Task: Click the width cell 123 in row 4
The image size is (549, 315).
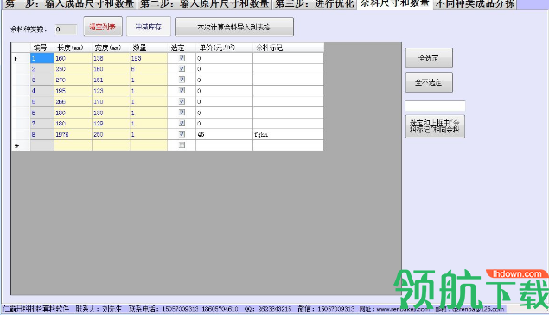Action: 111,91
